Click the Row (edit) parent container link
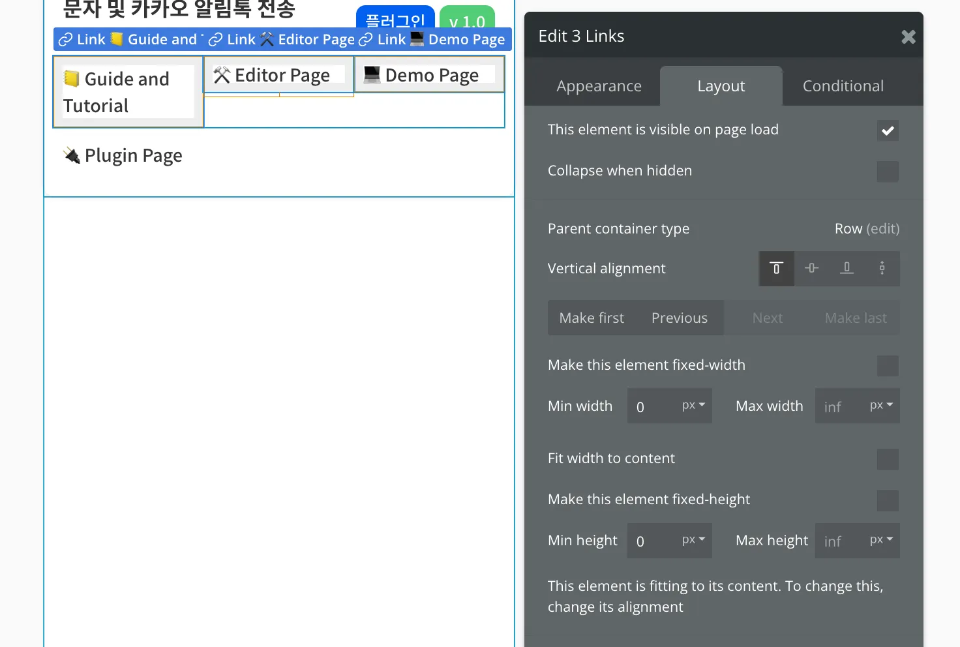The height and width of the screenshot is (647, 960). [867, 229]
